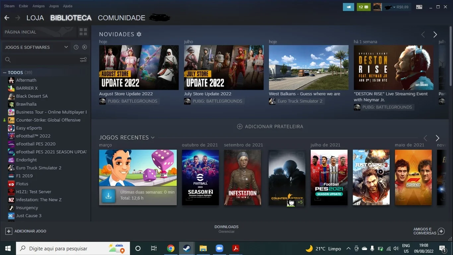Open the Exibir menu
This screenshot has height=255, width=453.
click(x=24, y=6)
